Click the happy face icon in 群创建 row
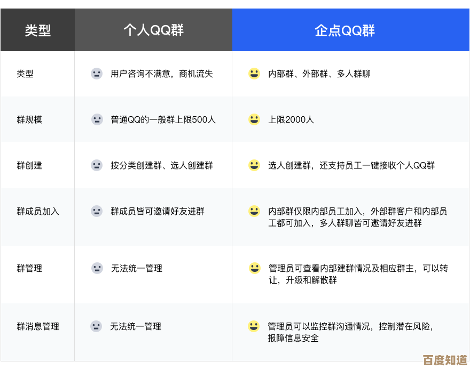 pos(254,165)
